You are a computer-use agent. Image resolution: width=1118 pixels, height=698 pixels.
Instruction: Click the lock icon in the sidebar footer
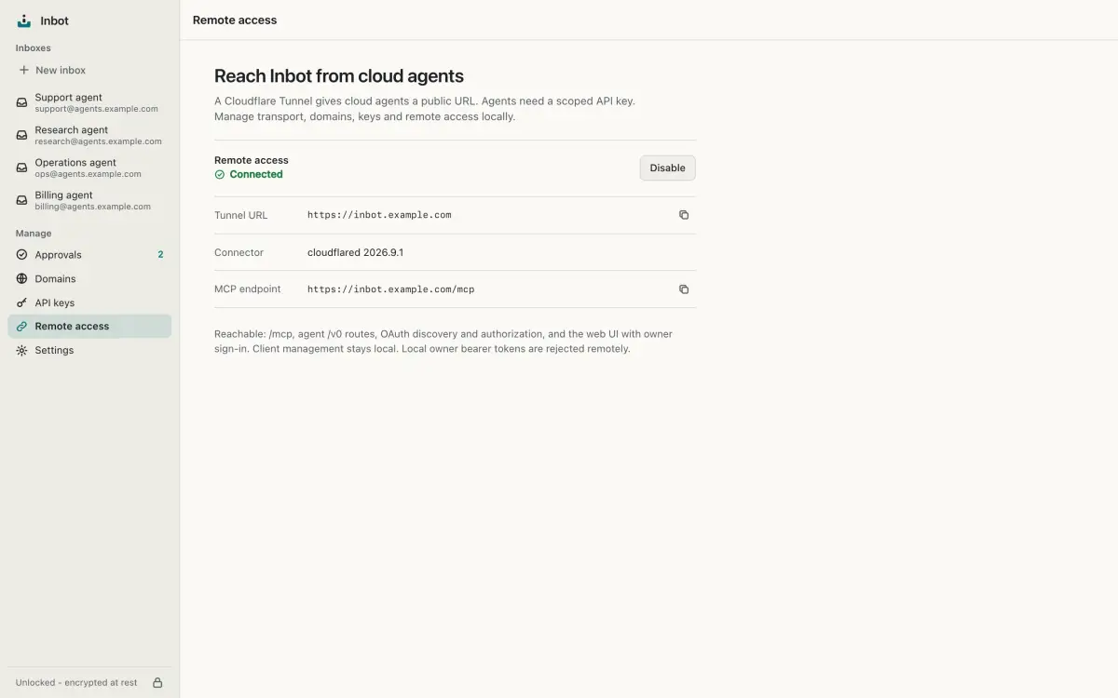point(157,682)
